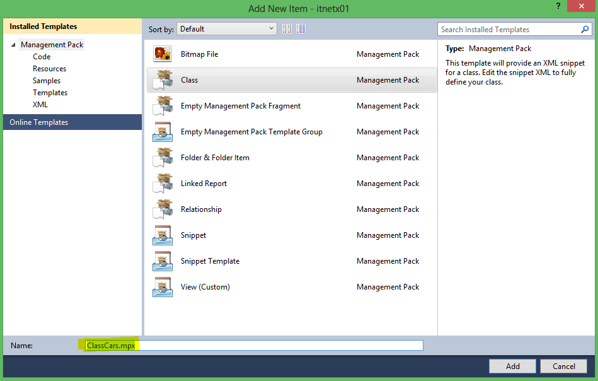Click the Add button
Screen dimensions: 598x381
pos(512,366)
